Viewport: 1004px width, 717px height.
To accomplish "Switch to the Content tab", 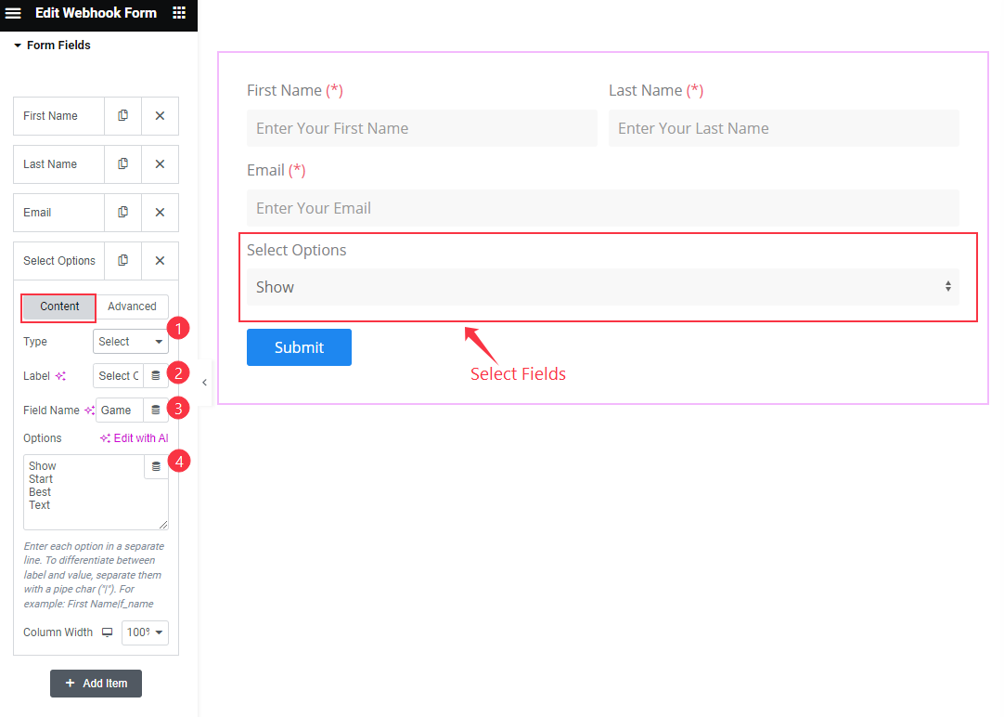I will (x=58, y=306).
